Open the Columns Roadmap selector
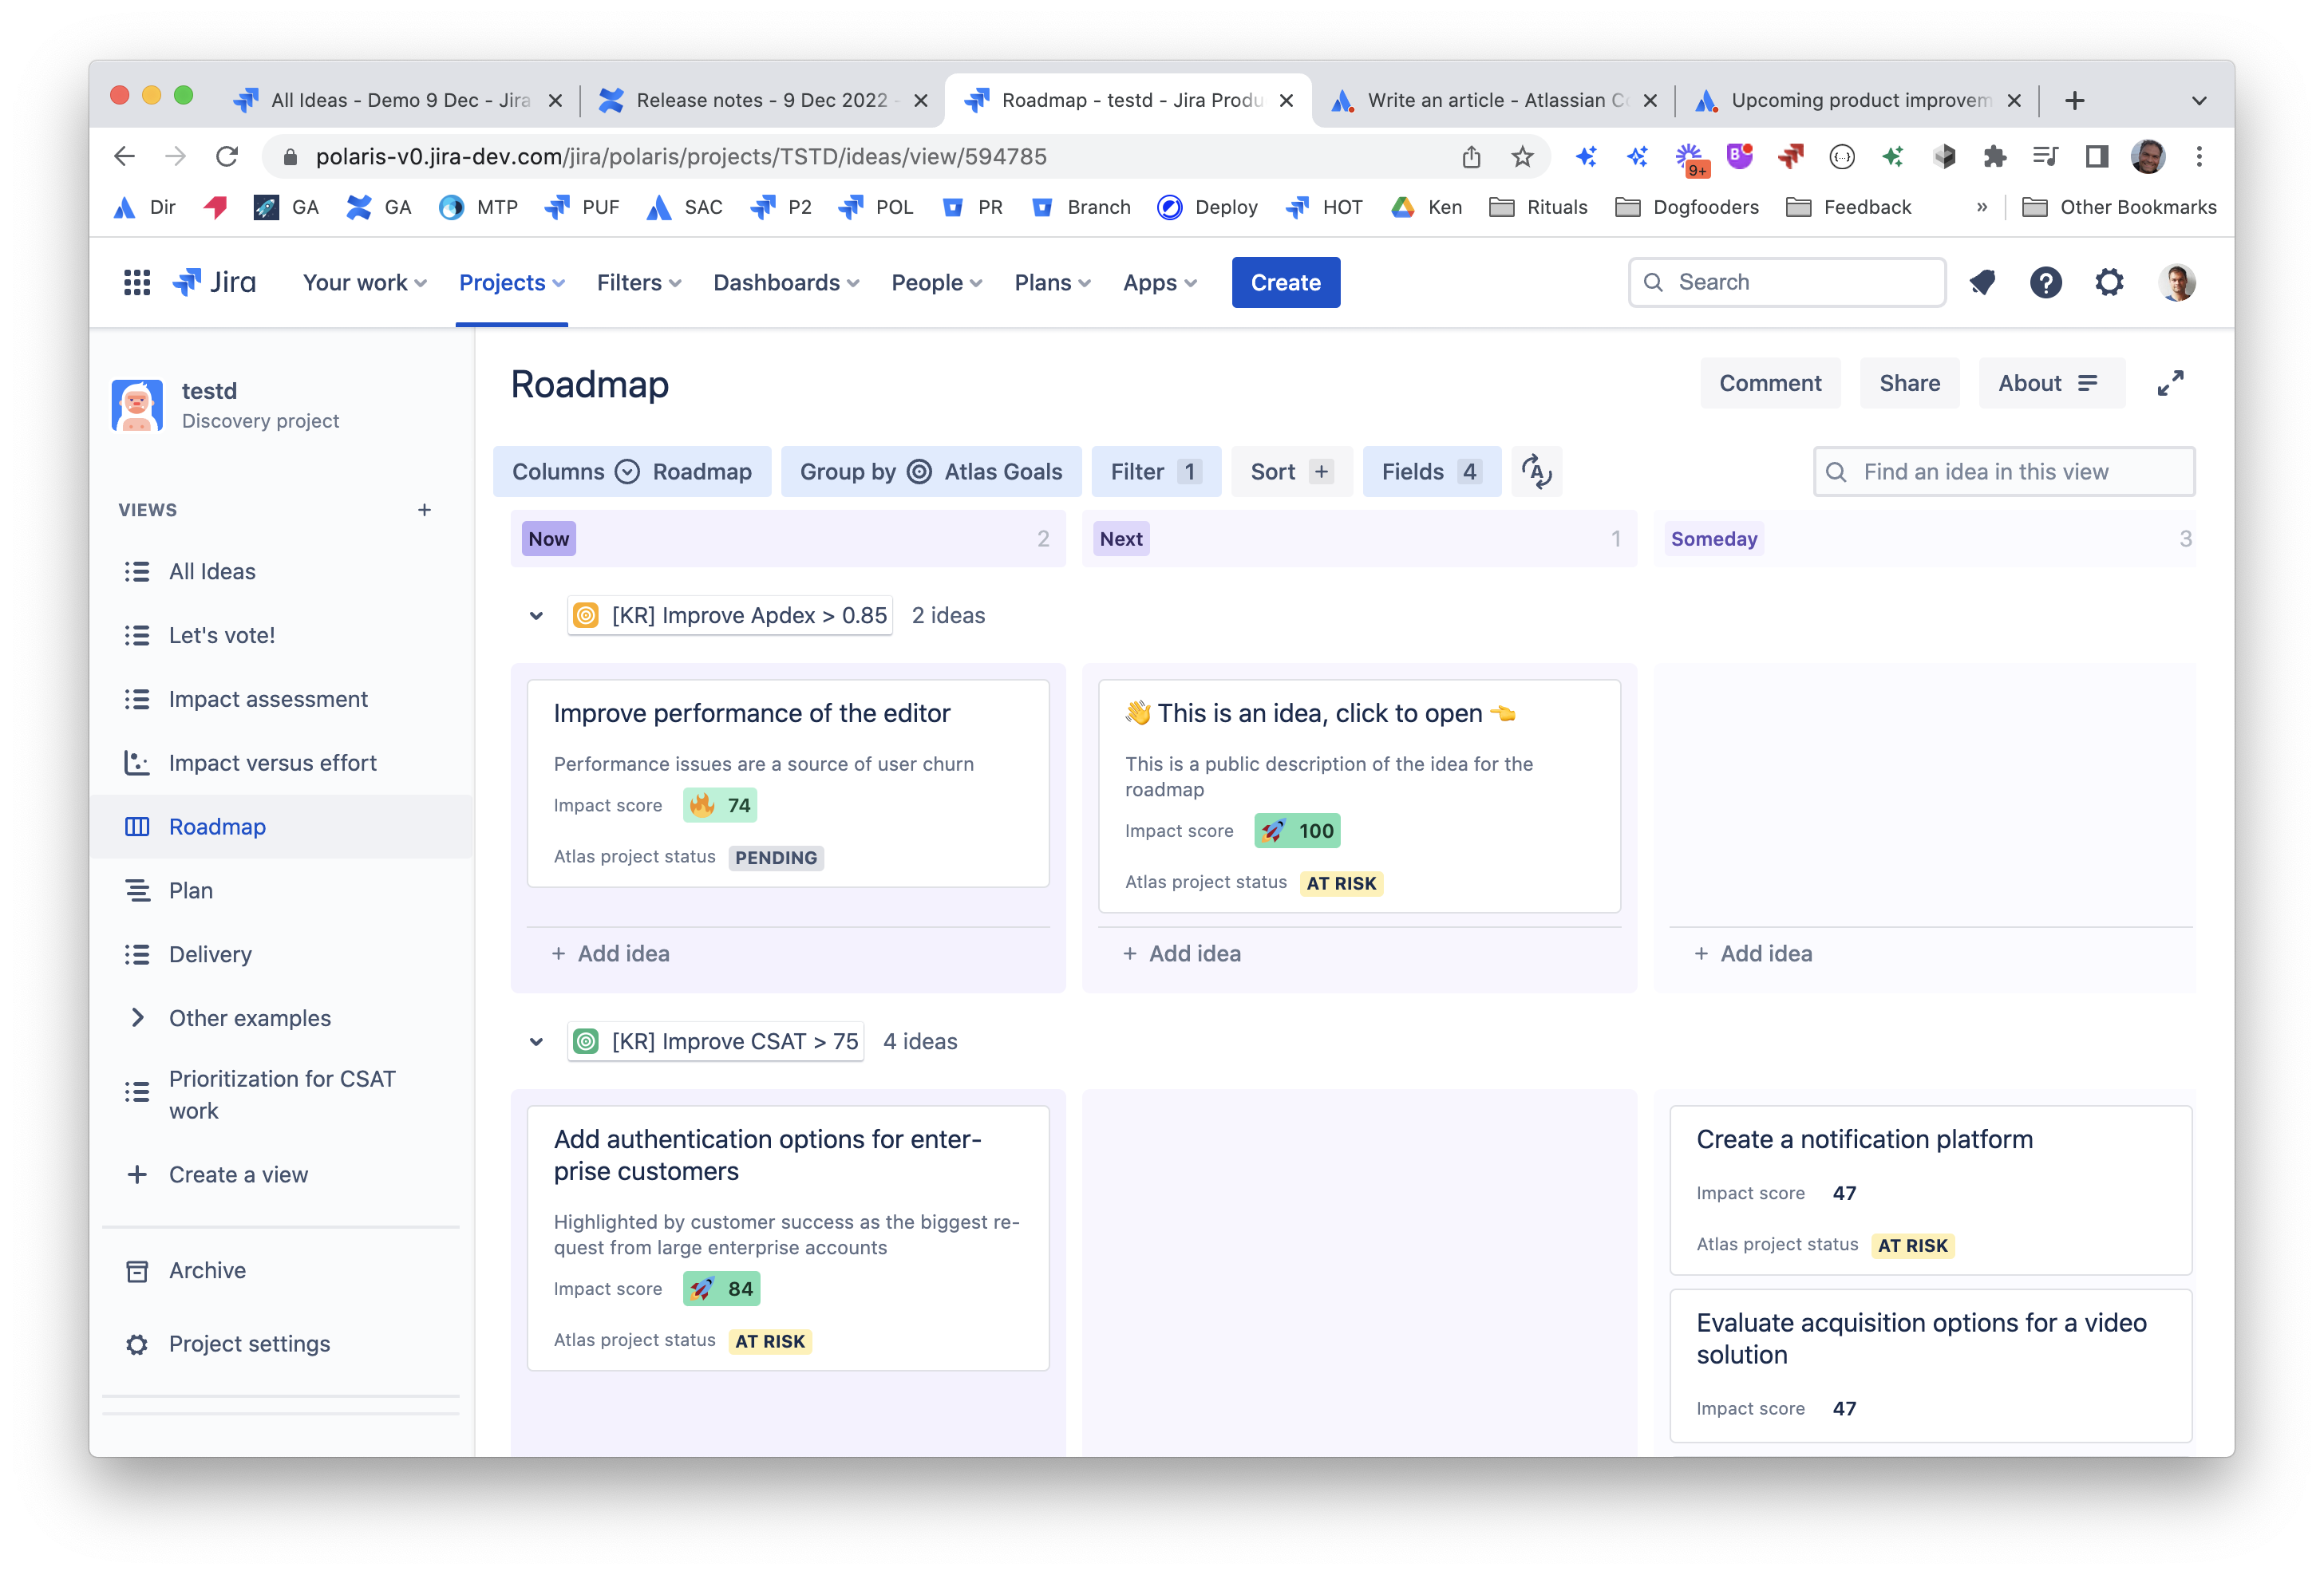Screen dimensions: 2324x1575 pos(631,471)
